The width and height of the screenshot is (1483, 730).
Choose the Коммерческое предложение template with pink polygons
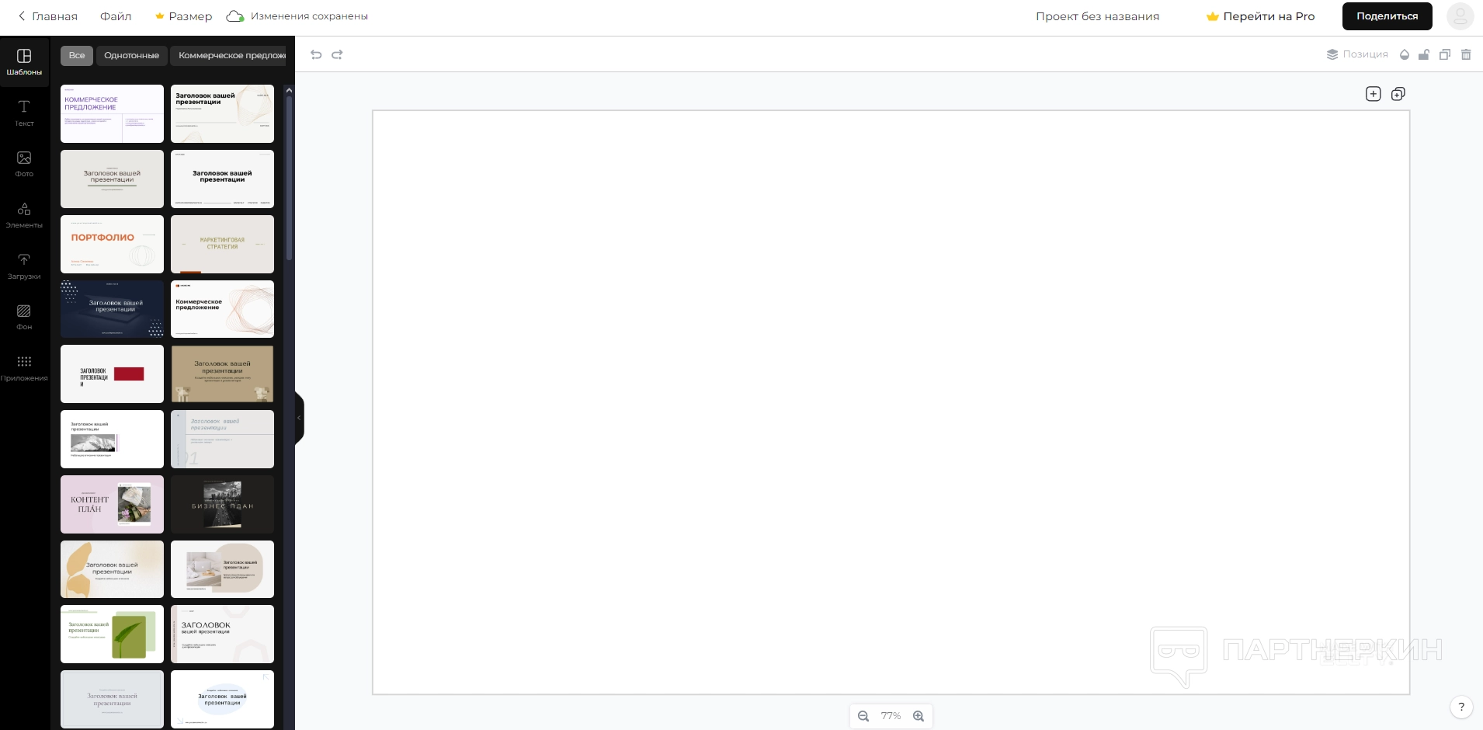[222, 309]
